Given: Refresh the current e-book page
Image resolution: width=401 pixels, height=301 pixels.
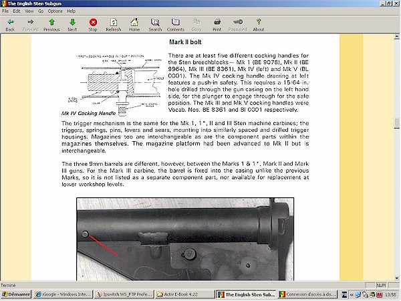Looking at the screenshot, I should 114,25.
